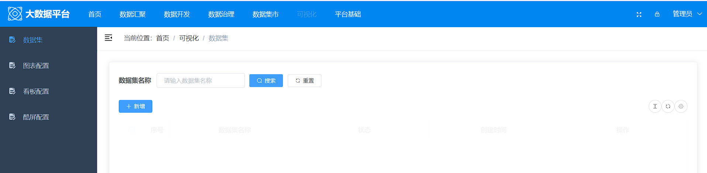
Task: Open the 首页 top menu
Action: (x=95, y=14)
